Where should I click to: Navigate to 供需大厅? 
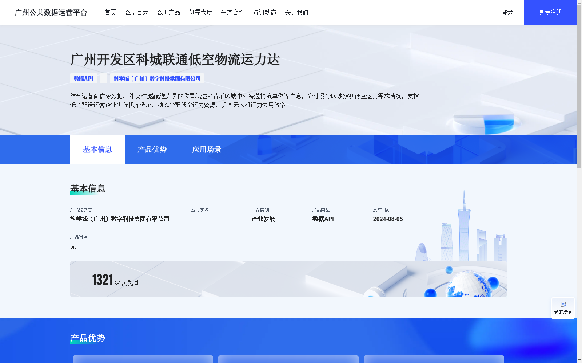pos(201,12)
